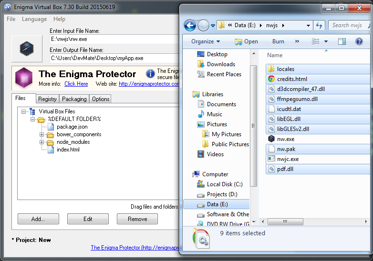Click the Output File Name field
This screenshot has width=373, height=261.
coord(114,58)
